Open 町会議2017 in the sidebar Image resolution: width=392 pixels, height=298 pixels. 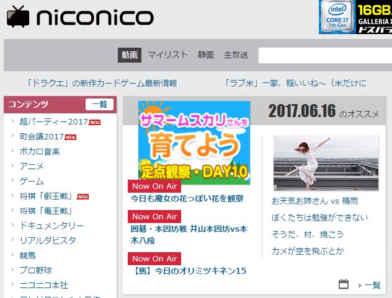[x=42, y=137]
